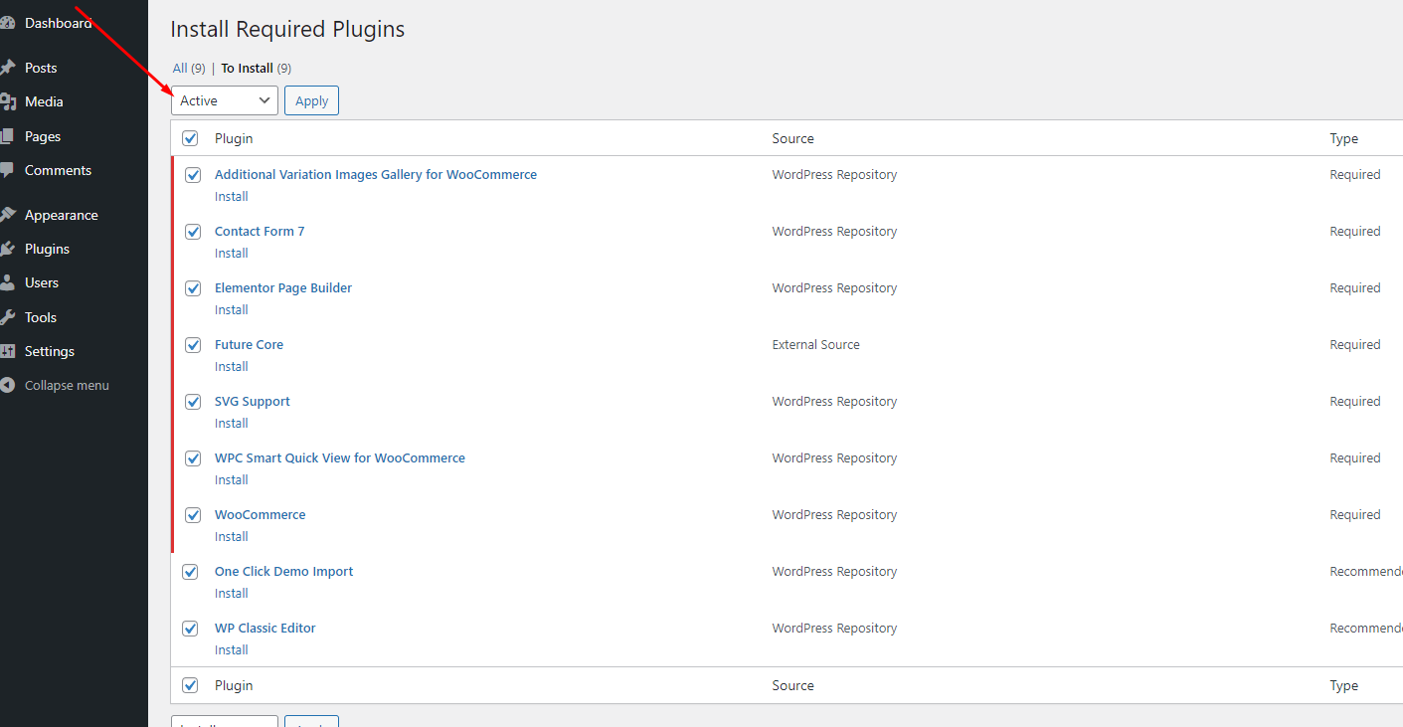This screenshot has height=727, width=1403.
Task: Click the Posts pushpin icon in sidebar
Action: coord(8,68)
